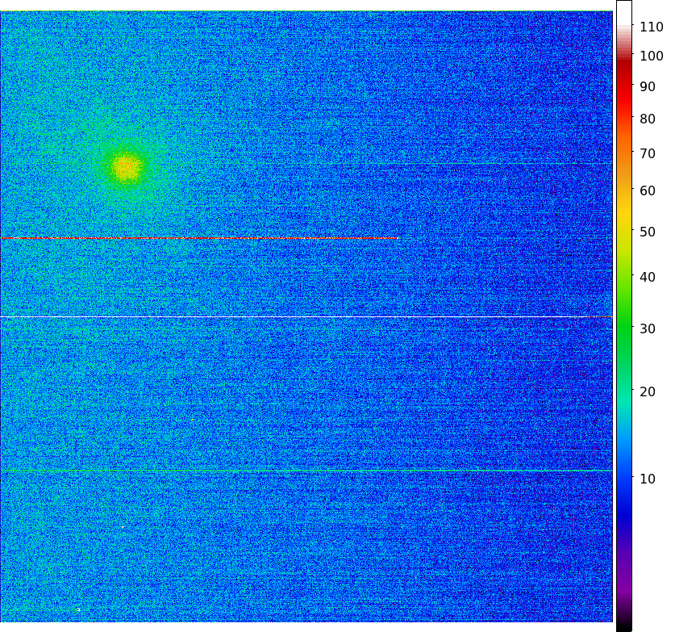Pick the black bottom of the colorbar

click(623, 625)
